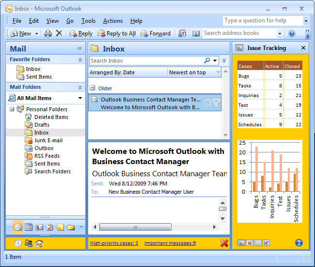315x267 pixels.
Task: Open the Help menu
Action: pyautogui.click(x=136, y=21)
